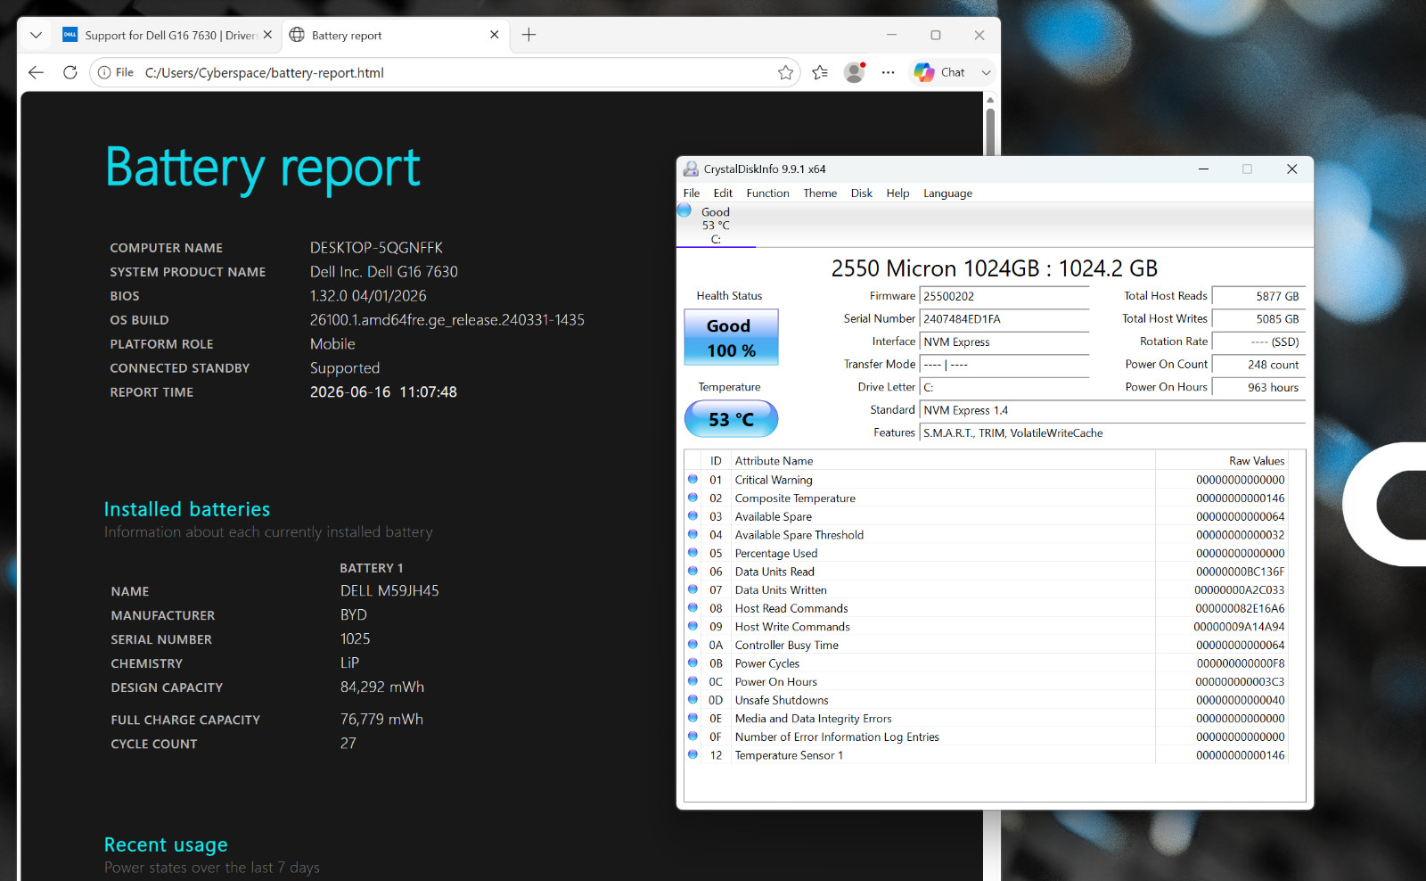1426x881 pixels.
Task: Open the tab search dropdown arrow
Action: click(x=36, y=35)
